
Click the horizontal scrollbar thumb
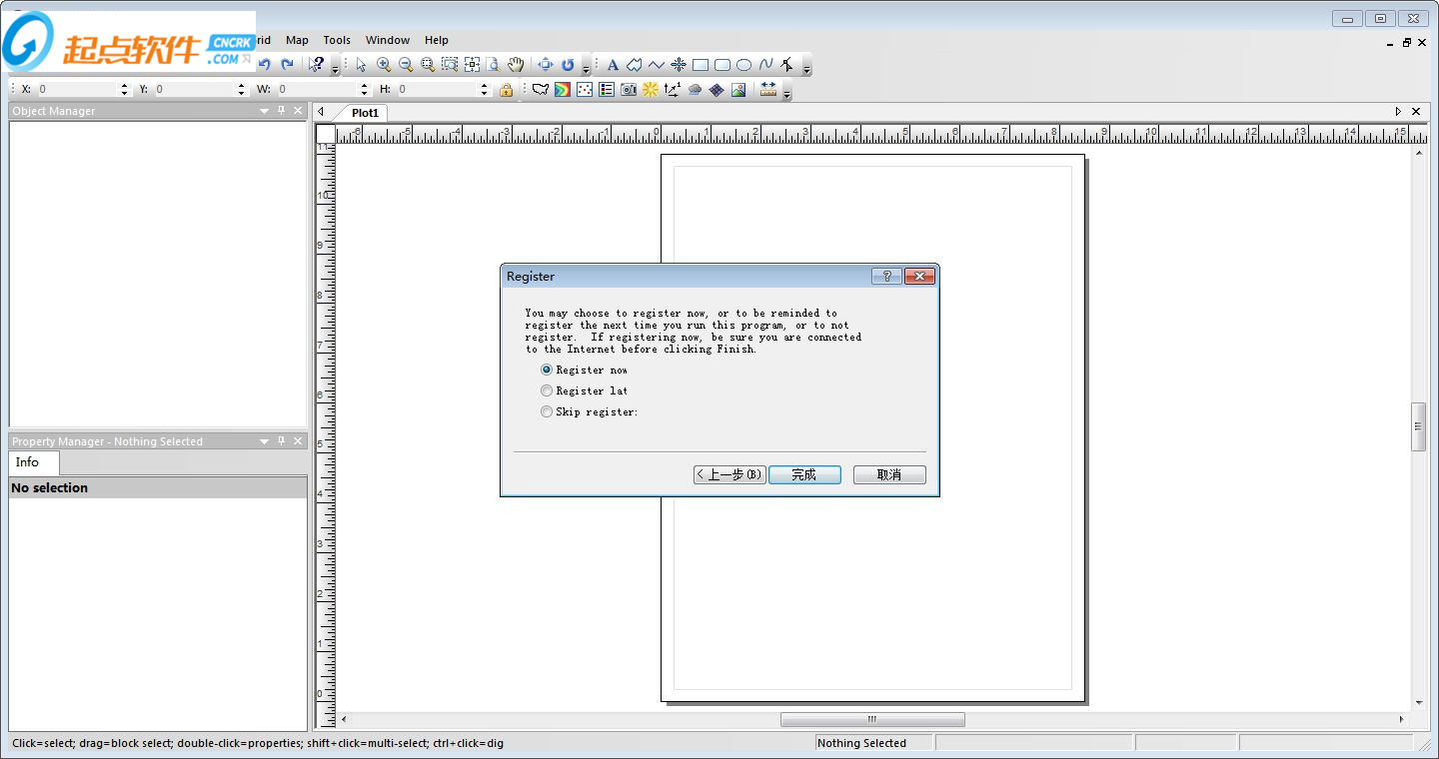click(x=872, y=719)
